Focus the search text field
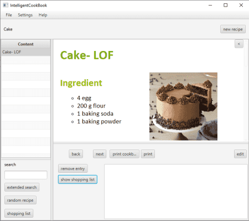249x221 pixels. [x=26, y=175]
